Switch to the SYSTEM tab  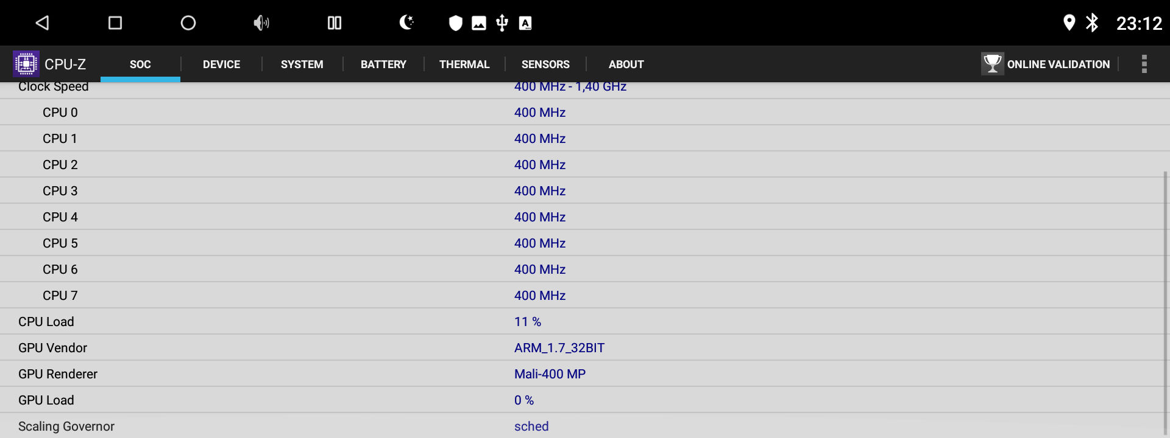pos(302,64)
